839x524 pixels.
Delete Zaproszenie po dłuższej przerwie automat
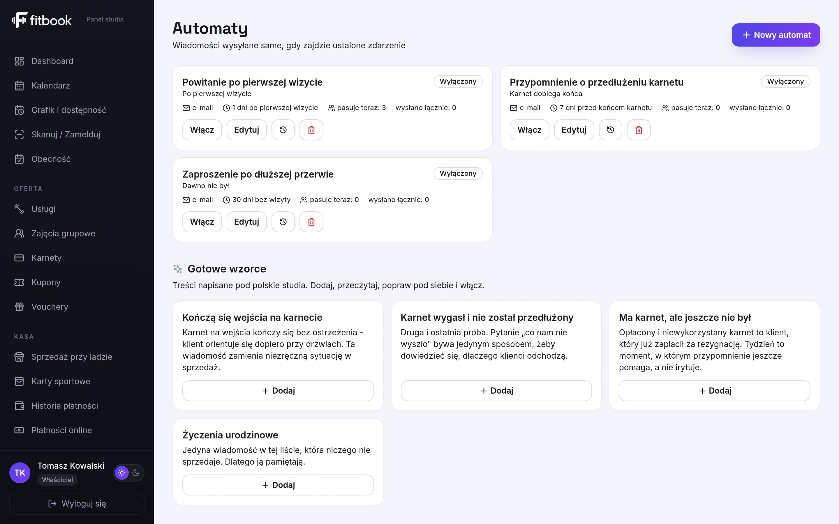click(311, 222)
